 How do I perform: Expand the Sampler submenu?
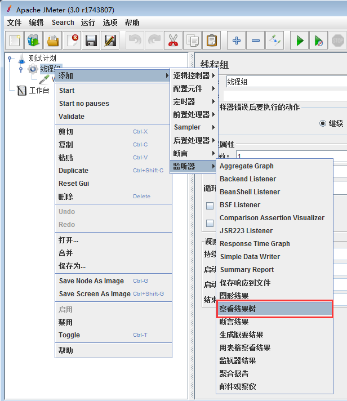click(x=194, y=127)
